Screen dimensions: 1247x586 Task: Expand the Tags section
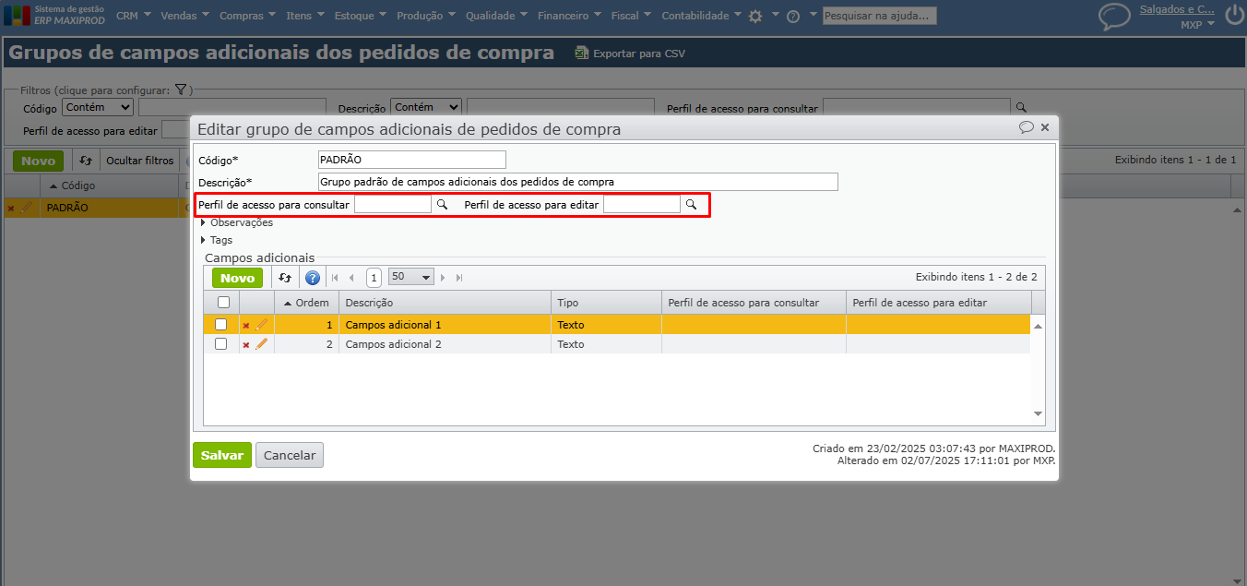click(216, 240)
